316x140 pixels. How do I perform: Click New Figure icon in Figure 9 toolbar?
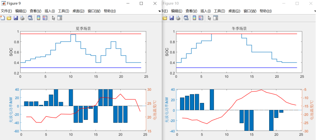point(2,18)
